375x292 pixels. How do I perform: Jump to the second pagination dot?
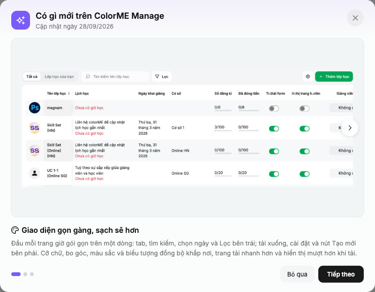[x=25, y=274]
